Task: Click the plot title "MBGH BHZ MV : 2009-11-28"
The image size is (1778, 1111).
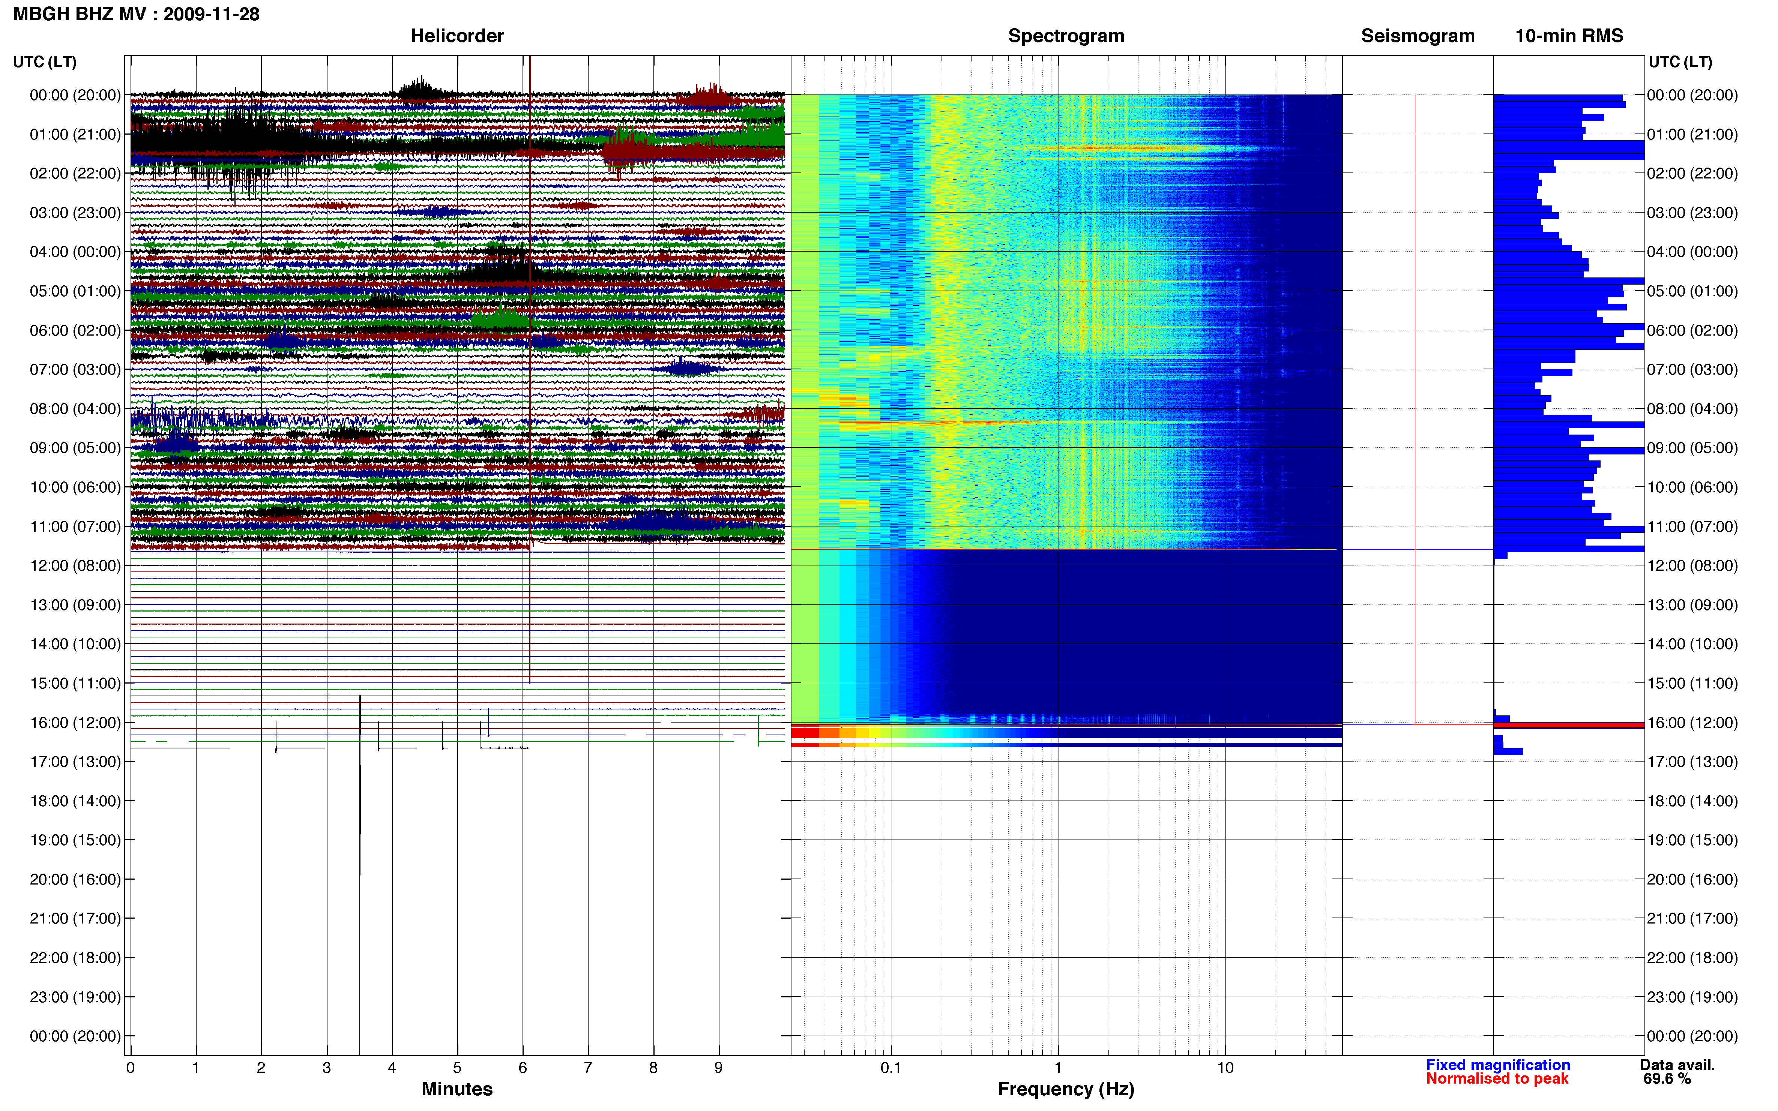Action: pos(136,14)
